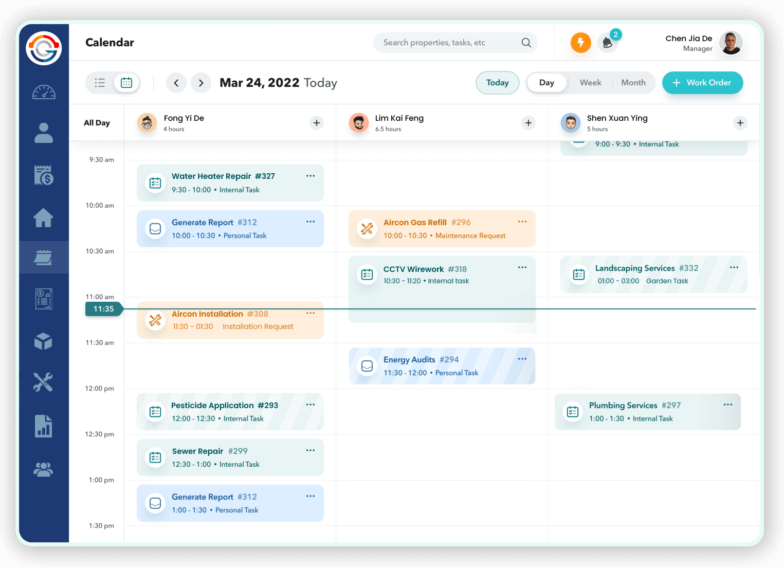784x568 pixels.
Task: Open options menu for Aircon Gas Refill #296
Action: point(522,222)
